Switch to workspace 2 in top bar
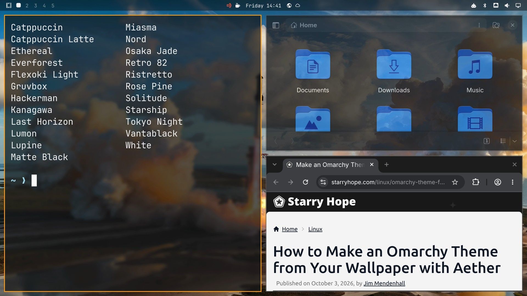 tap(27, 5)
